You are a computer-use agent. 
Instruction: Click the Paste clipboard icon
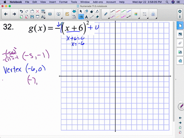32,11
